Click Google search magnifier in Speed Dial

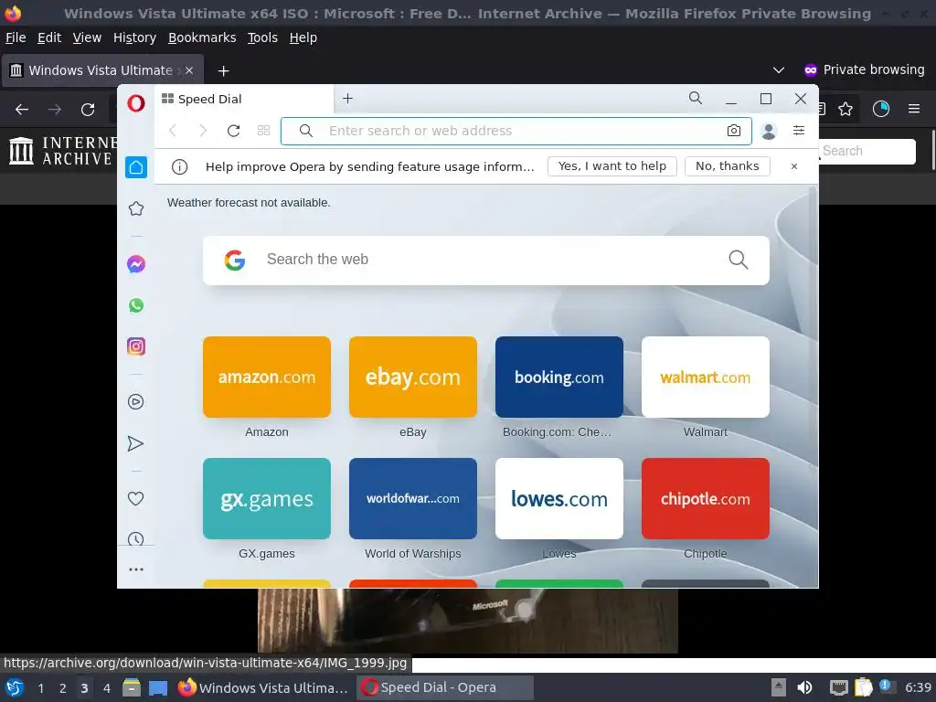[739, 260]
